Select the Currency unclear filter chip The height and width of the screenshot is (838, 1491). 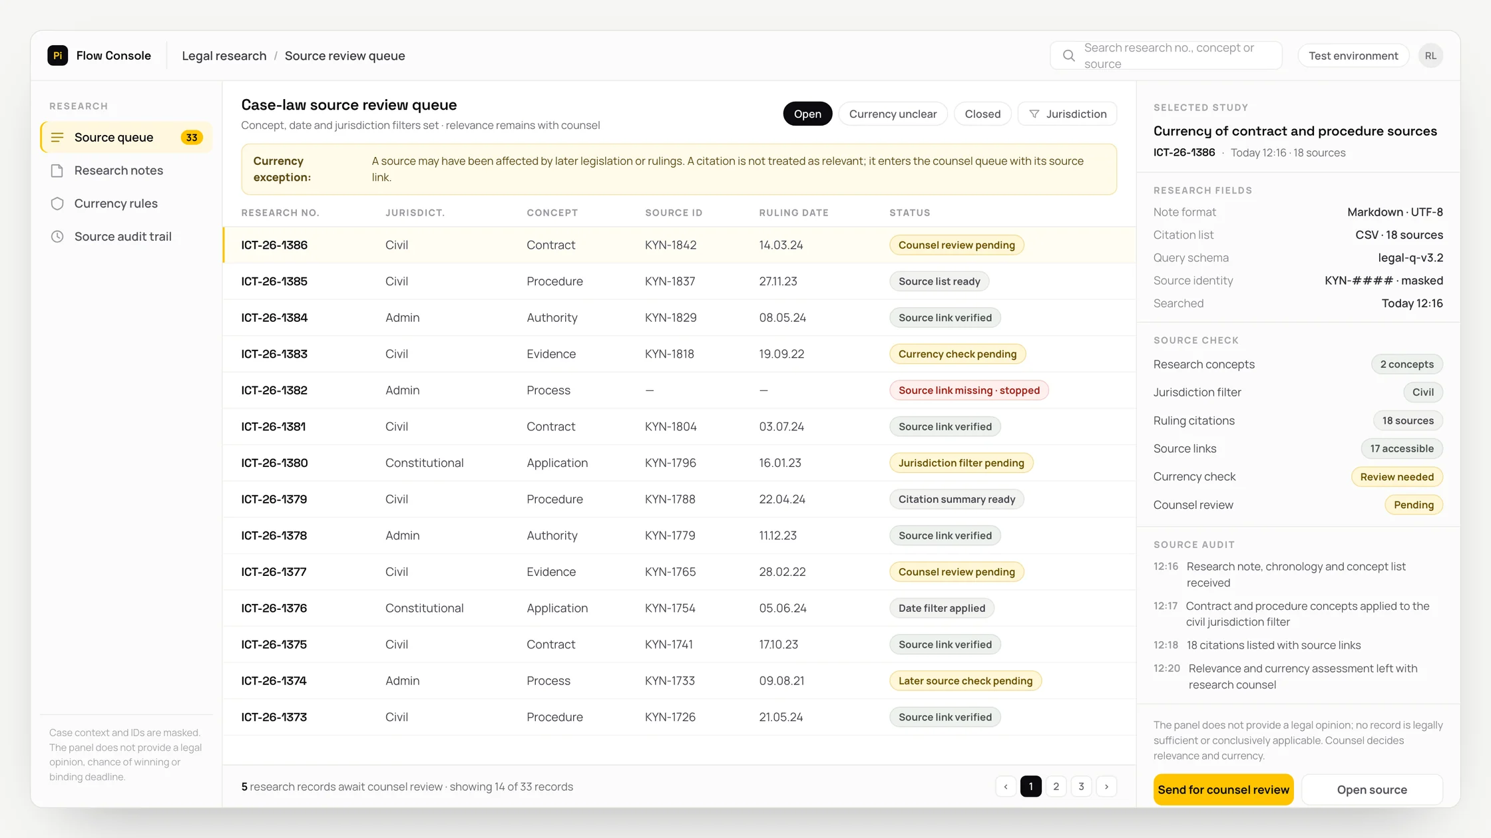pyautogui.click(x=893, y=114)
